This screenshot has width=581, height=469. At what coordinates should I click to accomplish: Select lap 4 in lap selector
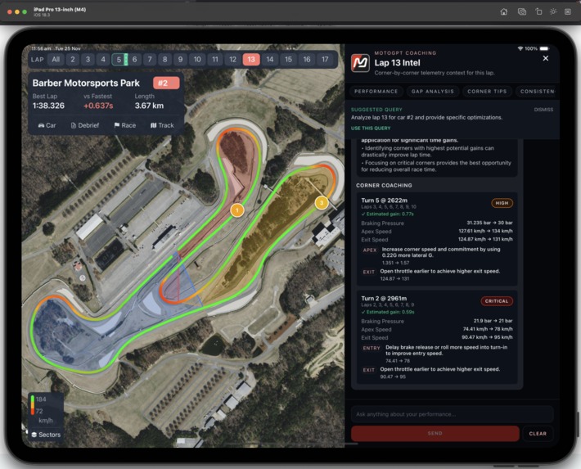pos(103,59)
